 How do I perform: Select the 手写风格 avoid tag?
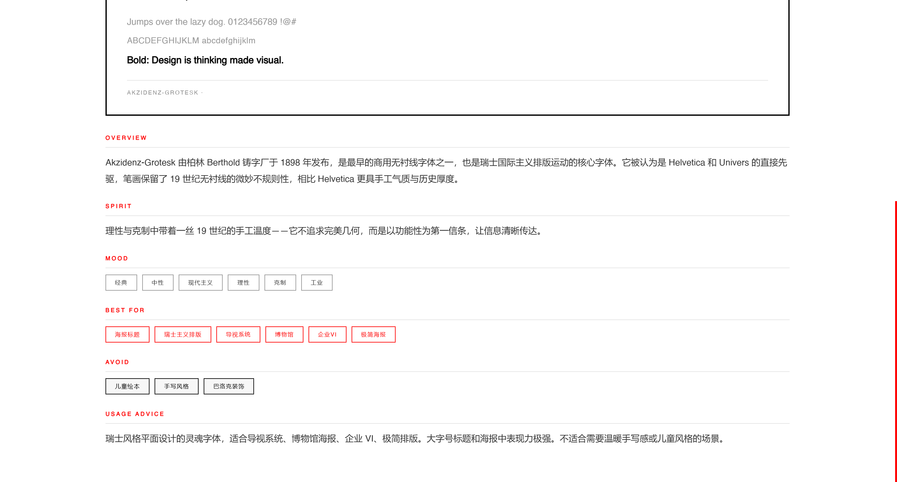click(x=176, y=386)
